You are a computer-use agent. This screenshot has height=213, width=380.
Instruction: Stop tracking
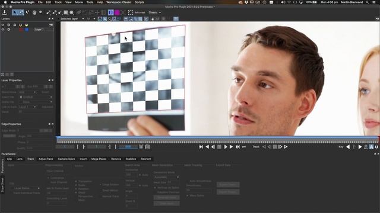coord(275,147)
